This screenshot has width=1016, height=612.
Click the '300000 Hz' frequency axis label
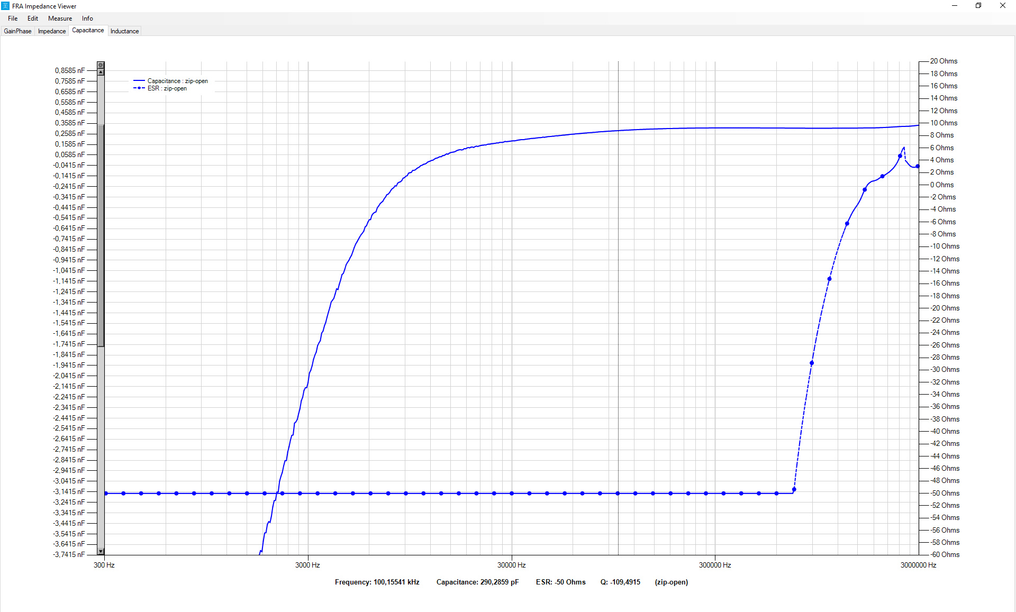(x=715, y=565)
